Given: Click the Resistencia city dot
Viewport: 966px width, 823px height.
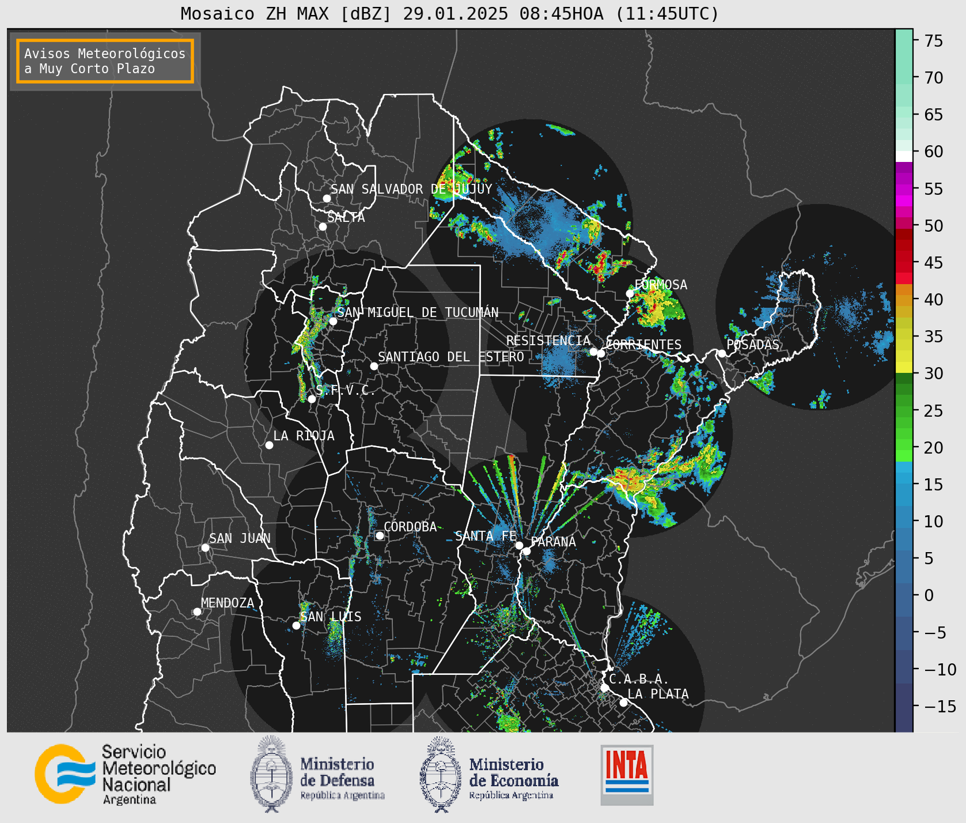Looking at the screenshot, I should tap(593, 352).
